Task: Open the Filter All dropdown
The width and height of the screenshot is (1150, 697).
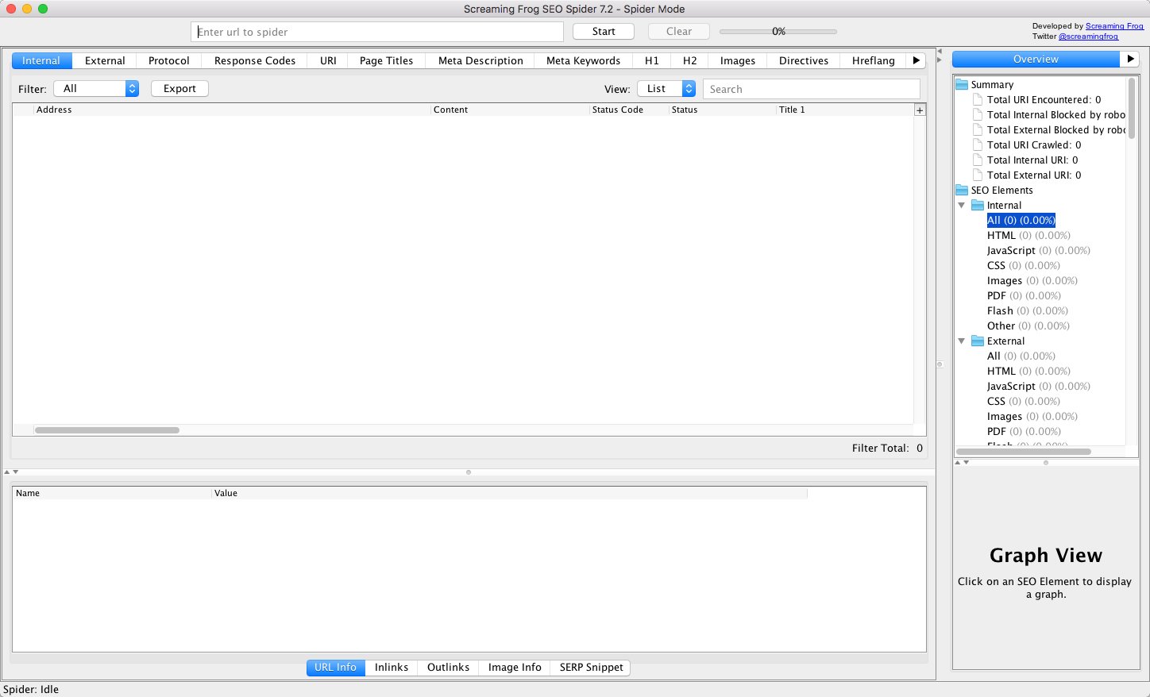Action: (x=96, y=89)
